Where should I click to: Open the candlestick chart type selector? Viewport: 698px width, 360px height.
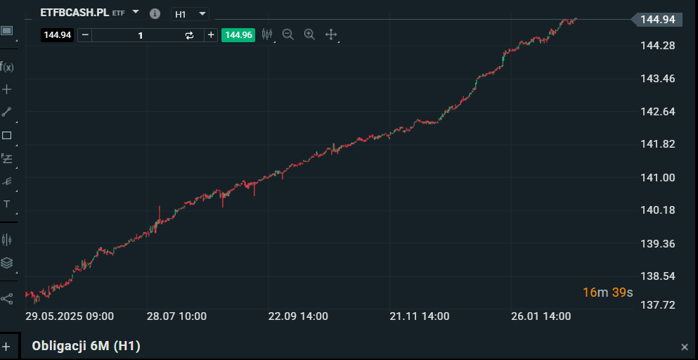coord(267,34)
